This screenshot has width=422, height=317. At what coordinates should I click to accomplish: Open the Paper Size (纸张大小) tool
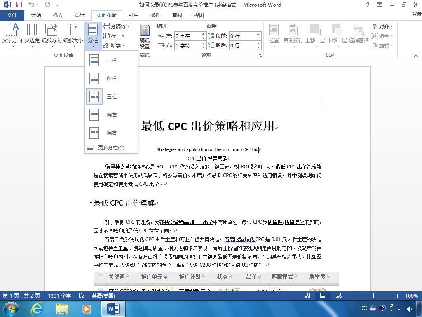click(x=73, y=35)
